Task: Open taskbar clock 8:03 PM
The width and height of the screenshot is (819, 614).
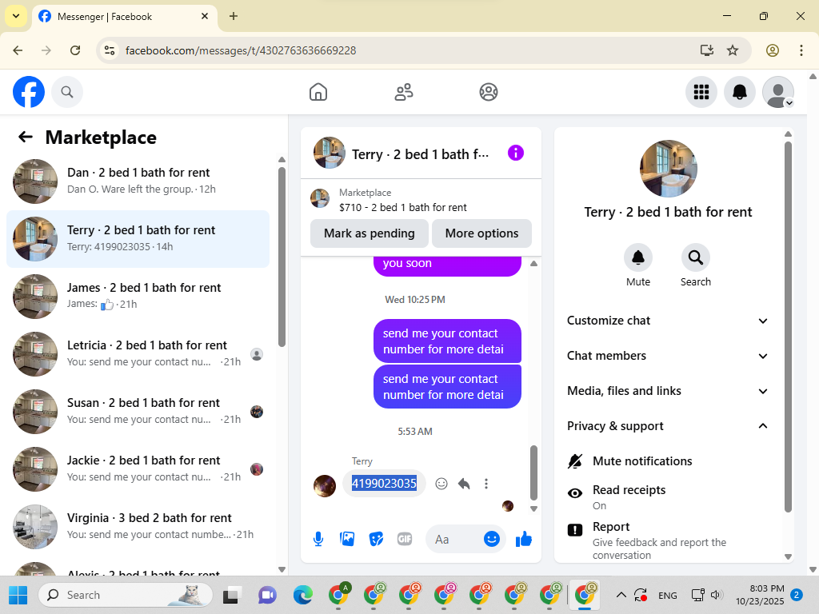Action: tap(760, 595)
